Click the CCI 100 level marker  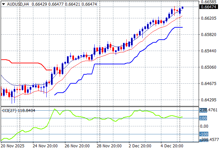coord(203,118)
